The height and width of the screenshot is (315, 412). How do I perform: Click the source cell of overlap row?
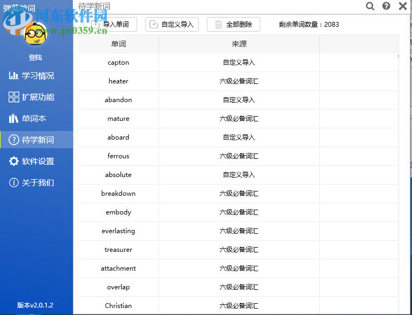pyautogui.click(x=239, y=287)
